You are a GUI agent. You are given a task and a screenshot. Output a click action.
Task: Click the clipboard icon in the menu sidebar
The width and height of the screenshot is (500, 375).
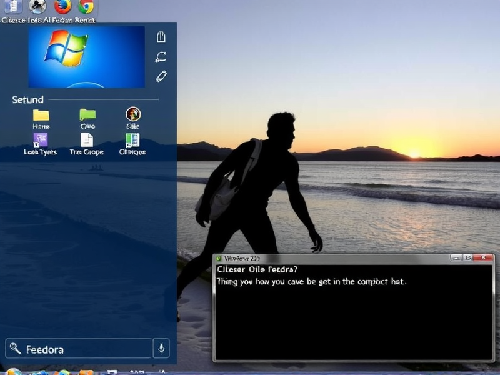pos(159,36)
